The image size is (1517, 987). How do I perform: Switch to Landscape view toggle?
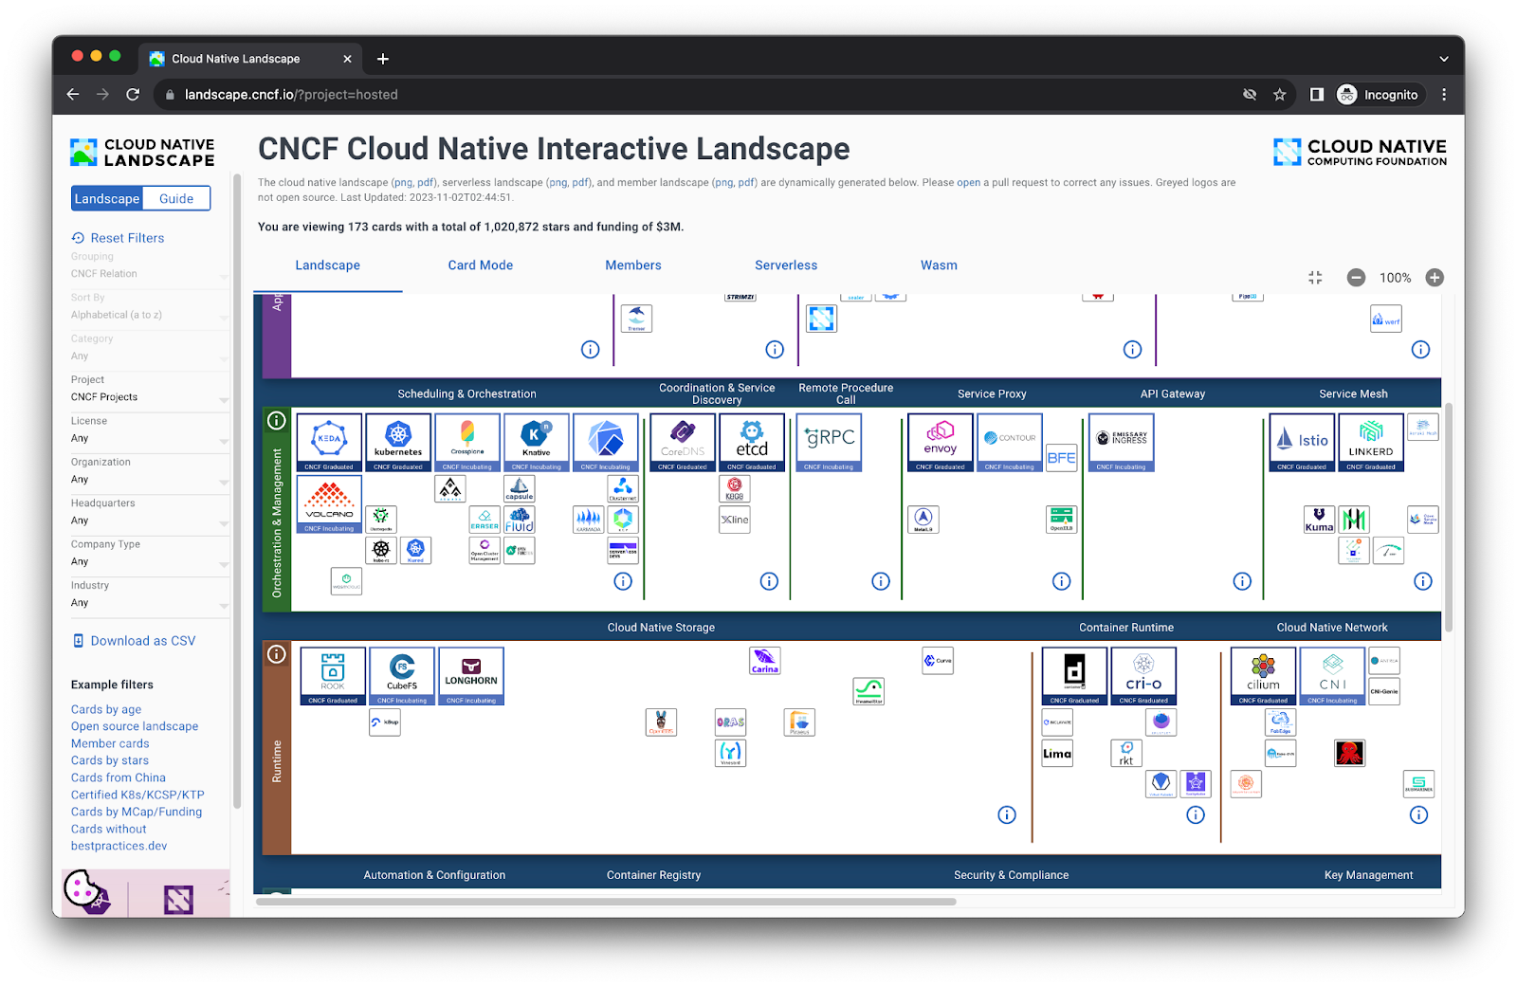click(107, 198)
